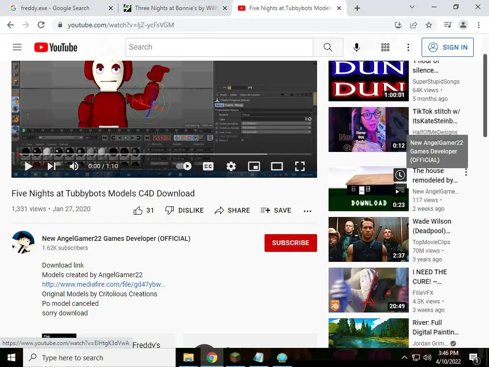
Task: Open File Explorer from the taskbar
Action: [188, 357]
